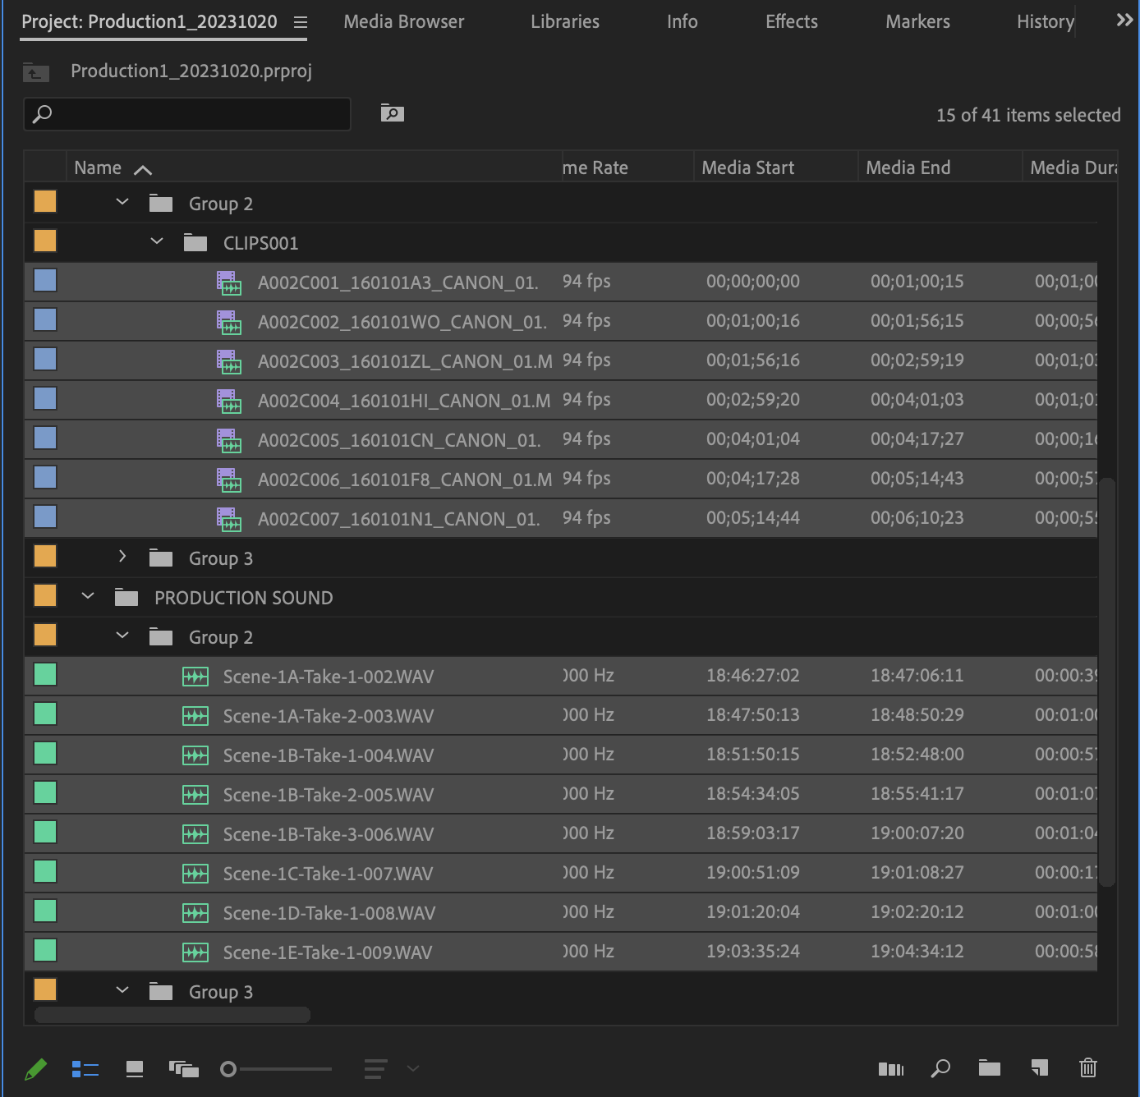
Task: Click the Scene-1D-Take-1-008 audio icon
Action: pos(195,913)
